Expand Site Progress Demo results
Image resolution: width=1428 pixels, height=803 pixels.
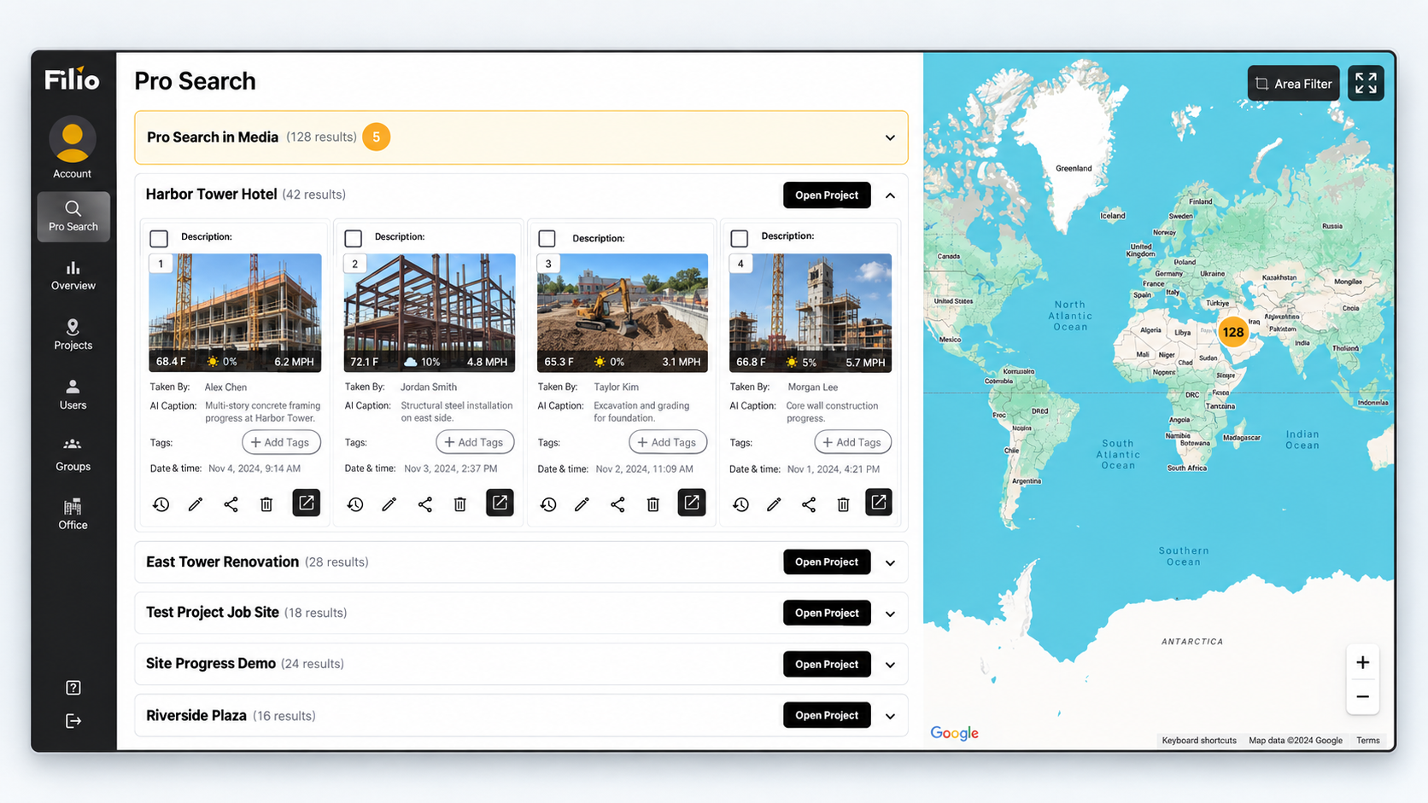point(890,665)
